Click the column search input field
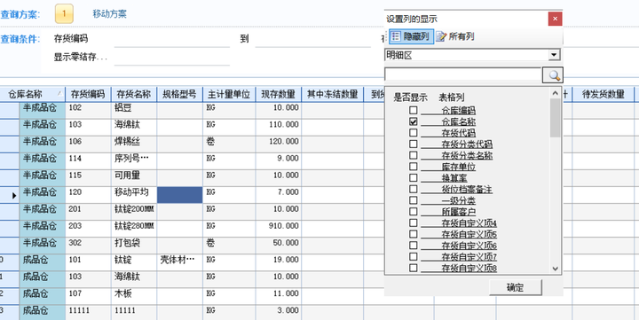The image size is (639, 320). coord(463,75)
